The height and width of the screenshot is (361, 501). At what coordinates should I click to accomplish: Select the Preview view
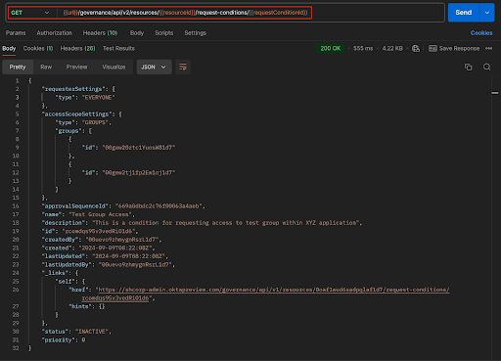click(76, 67)
